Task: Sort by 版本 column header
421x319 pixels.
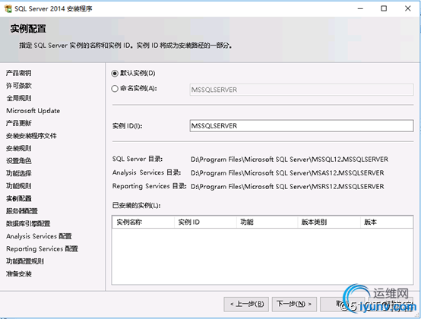Action: click(387, 222)
